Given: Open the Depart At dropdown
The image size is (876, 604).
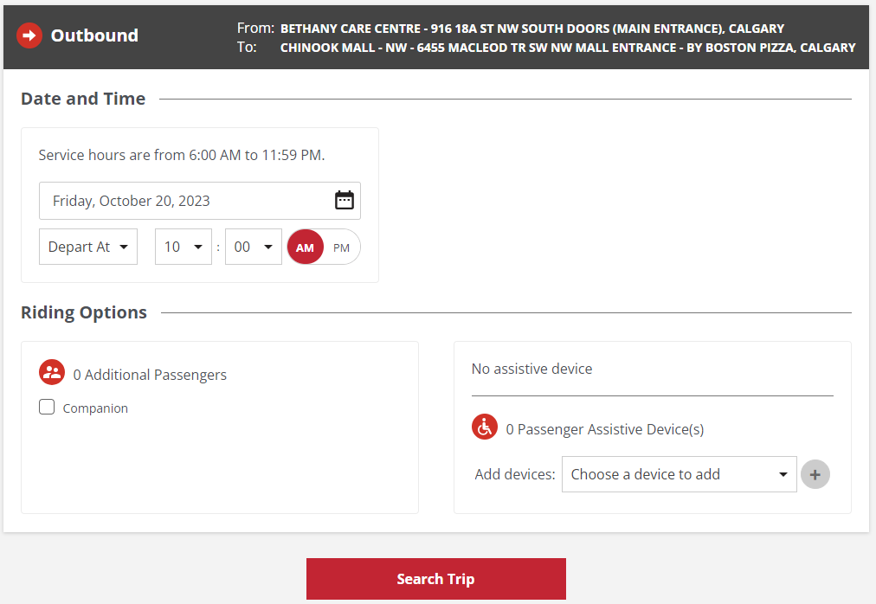Looking at the screenshot, I should pyautogui.click(x=88, y=247).
